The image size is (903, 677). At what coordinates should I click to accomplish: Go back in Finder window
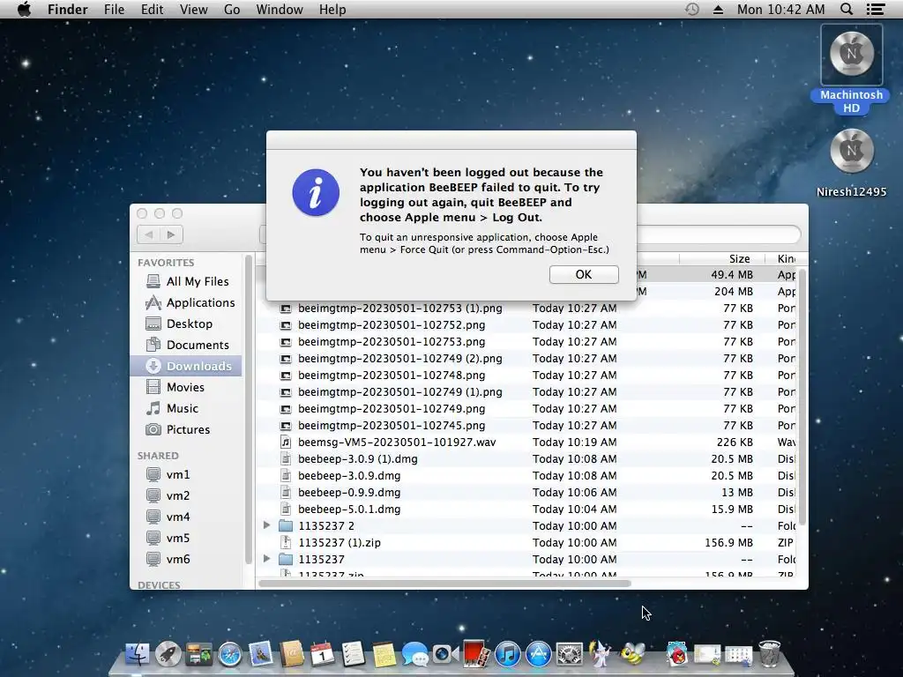coord(148,234)
